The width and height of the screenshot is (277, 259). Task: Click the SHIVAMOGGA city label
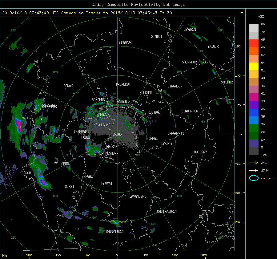(x=115, y=232)
